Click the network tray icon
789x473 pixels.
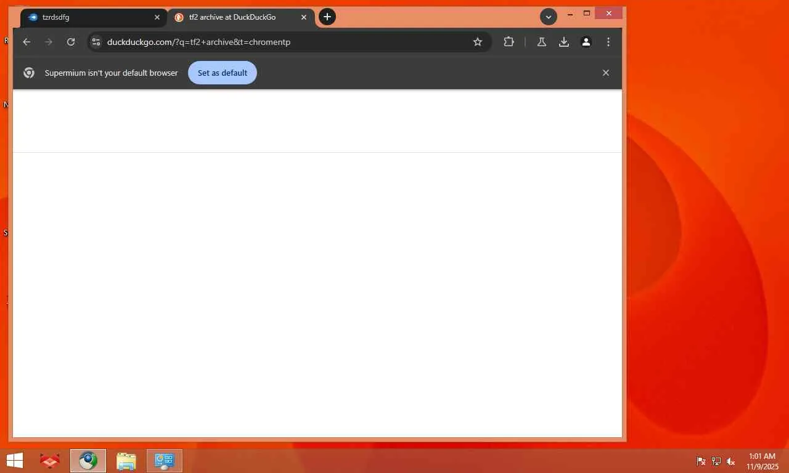tap(716, 461)
